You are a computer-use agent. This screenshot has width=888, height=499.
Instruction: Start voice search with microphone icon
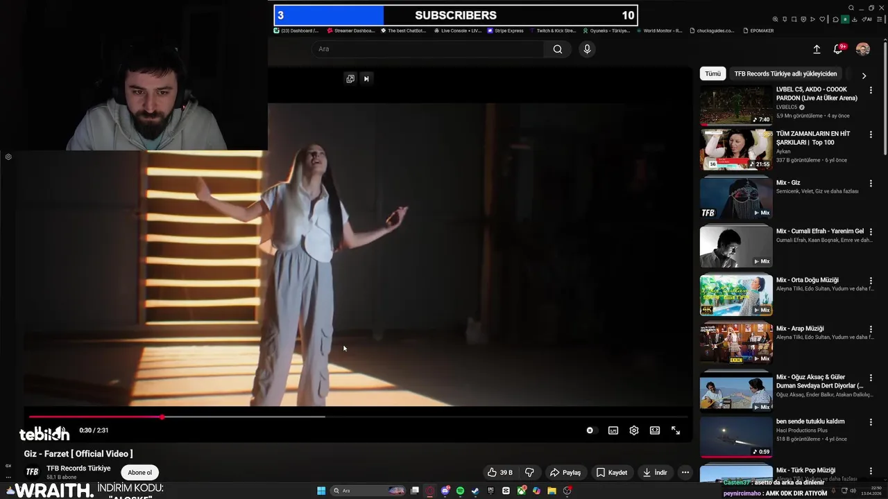tap(587, 49)
